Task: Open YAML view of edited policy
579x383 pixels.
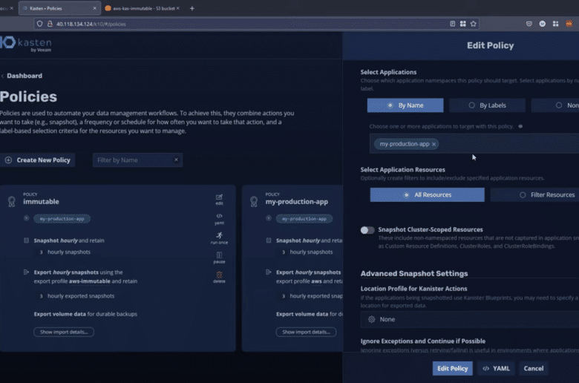Action: (496, 368)
